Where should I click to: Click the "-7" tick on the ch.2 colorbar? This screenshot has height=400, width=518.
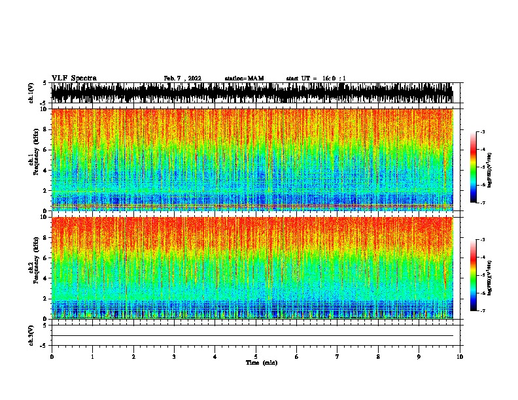click(482, 310)
